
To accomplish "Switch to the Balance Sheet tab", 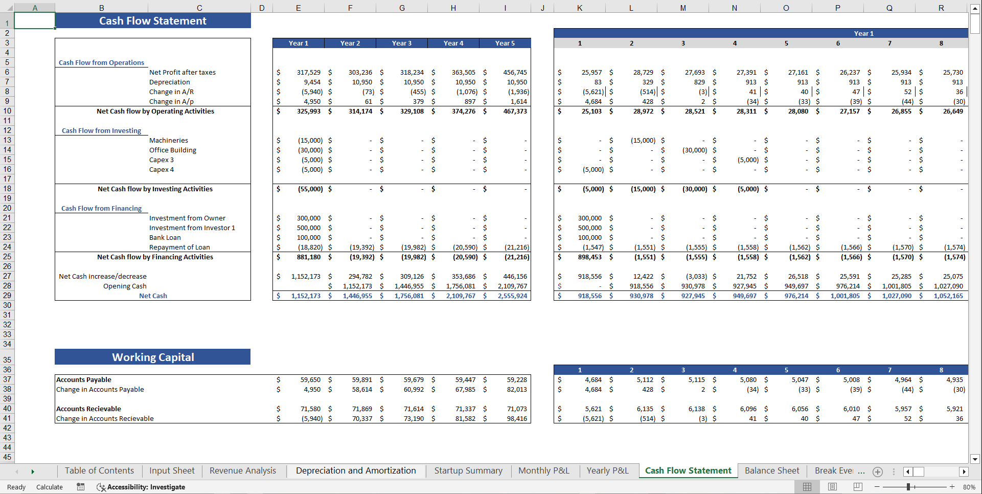I will [772, 470].
